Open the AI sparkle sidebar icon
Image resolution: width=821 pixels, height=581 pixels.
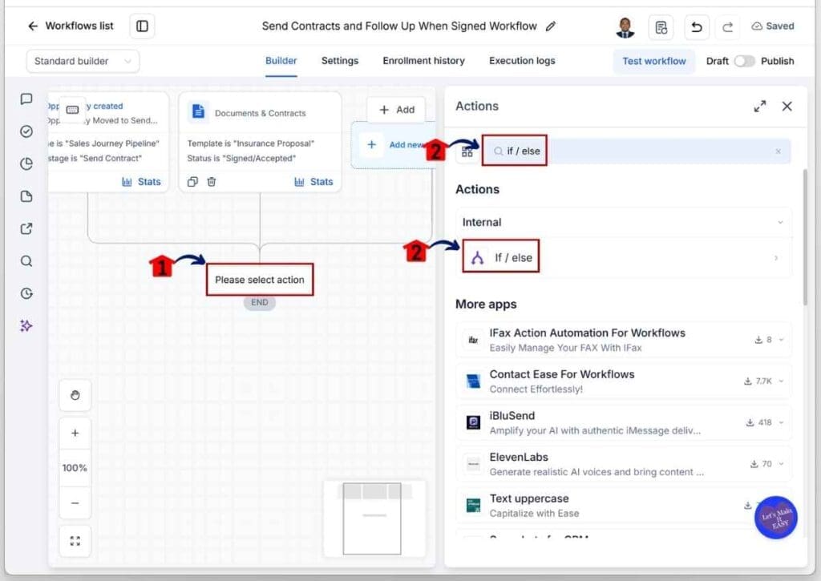(26, 326)
